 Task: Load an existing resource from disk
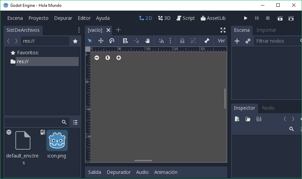click(x=248, y=119)
